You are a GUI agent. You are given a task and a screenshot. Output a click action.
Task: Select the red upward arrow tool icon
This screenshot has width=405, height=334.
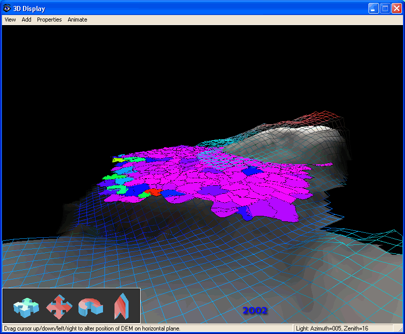tap(121, 306)
